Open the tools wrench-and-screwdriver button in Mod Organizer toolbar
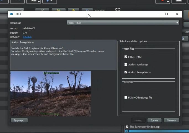 50,1
